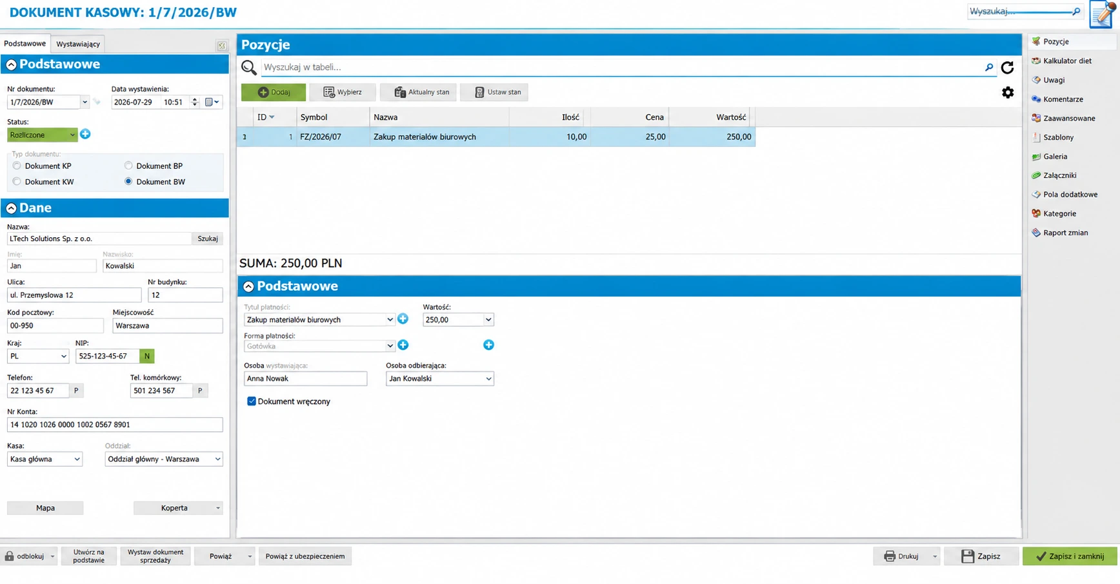The image size is (1120, 584).
Task: Open the Status Rozliczone dropdown
Action: (42, 135)
